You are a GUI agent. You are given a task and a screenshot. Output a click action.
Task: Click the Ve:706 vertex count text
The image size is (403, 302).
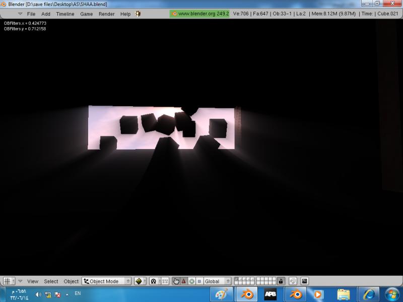[241, 14]
